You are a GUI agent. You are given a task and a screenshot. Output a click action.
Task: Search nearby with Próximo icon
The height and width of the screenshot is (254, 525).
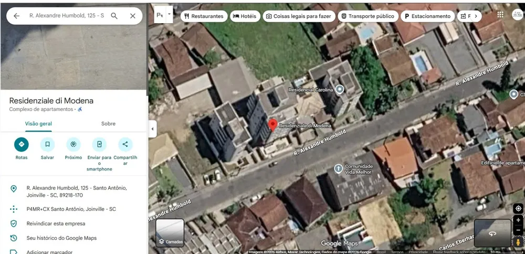point(73,144)
